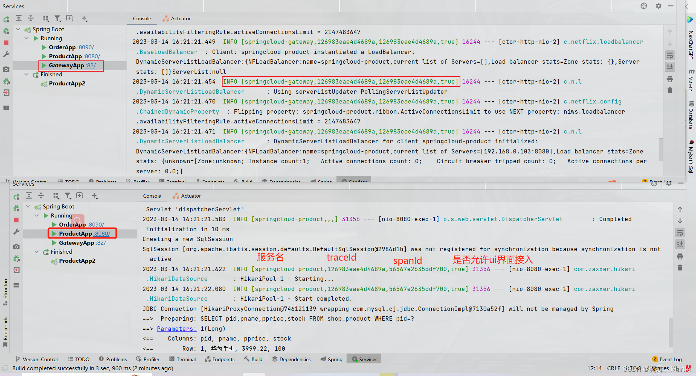The height and width of the screenshot is (376, 696).
Task: Clear console with trash icon in lower panel
Action: point(680,268)
